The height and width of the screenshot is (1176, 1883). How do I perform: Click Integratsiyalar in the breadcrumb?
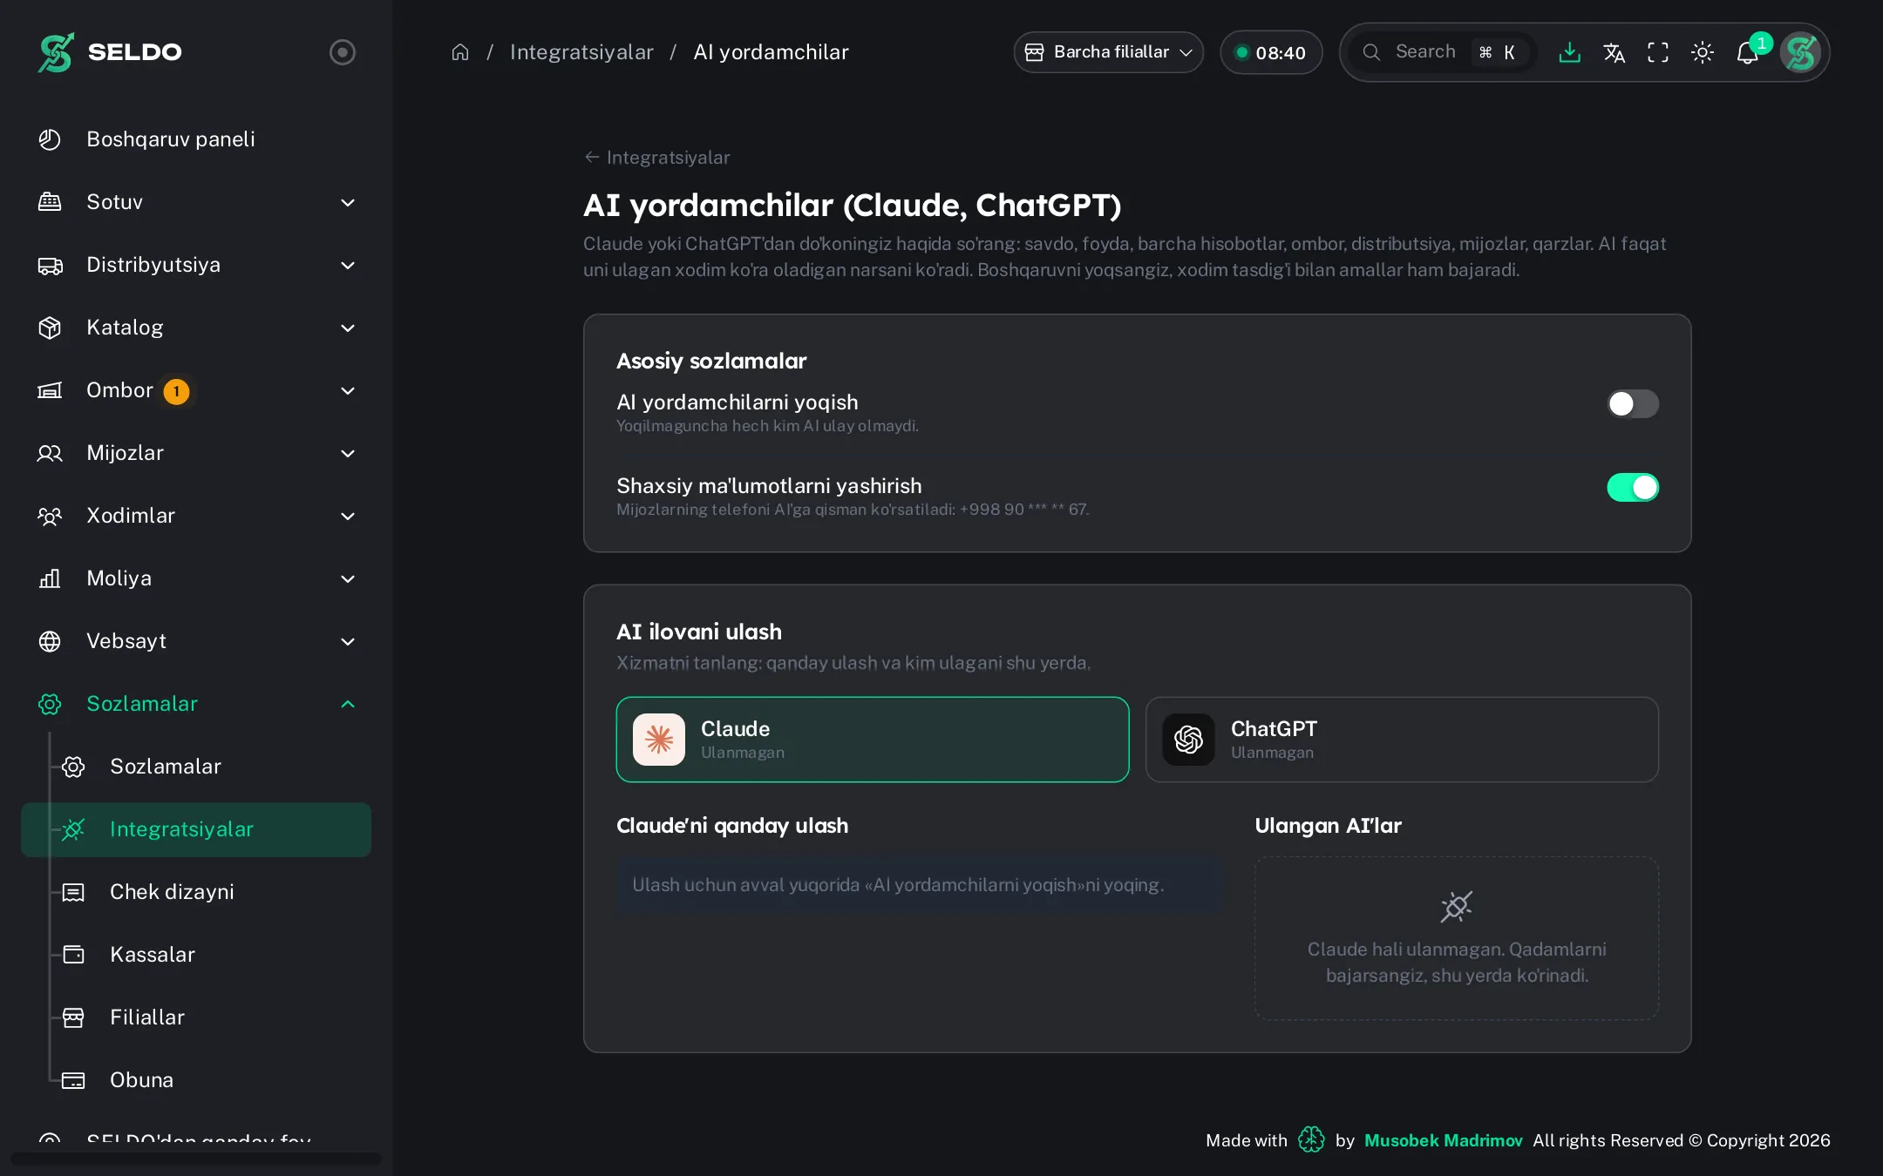pyautogui.click(x=581, y=52)
